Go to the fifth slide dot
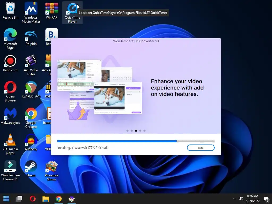 coord(144,131)
